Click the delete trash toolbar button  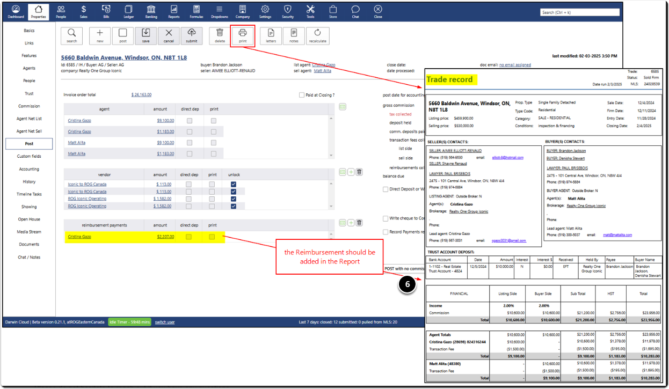(x=220, y=35)
